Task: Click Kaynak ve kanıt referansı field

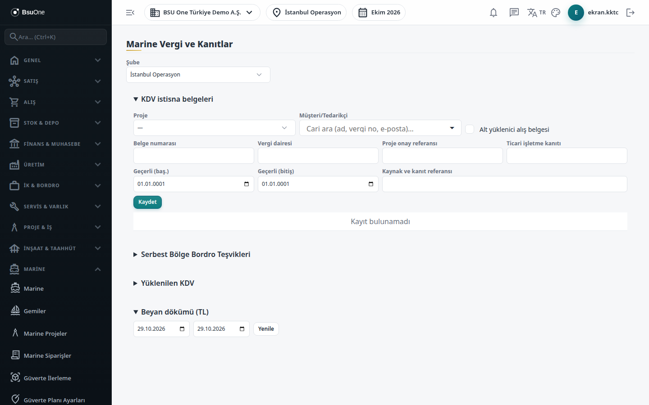Action: pyautogui.click(x=505, y=184)
